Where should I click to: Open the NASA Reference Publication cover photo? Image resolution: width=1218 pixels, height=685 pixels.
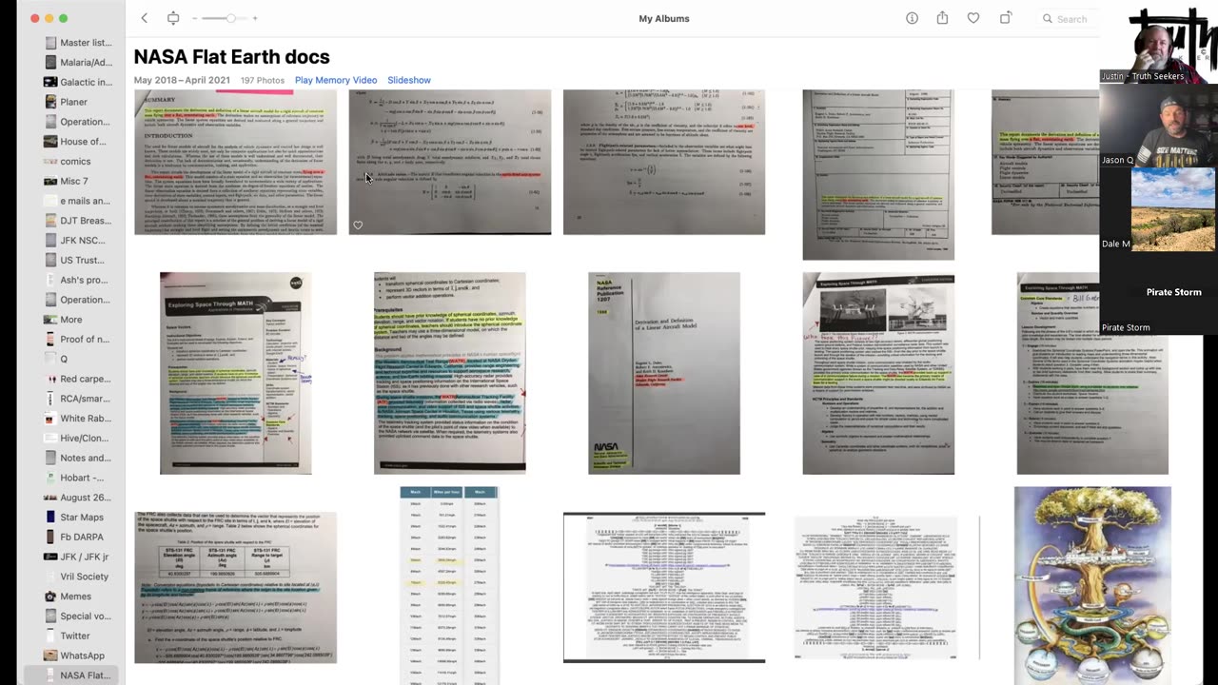pyautogui.click(x=664, y=373)
